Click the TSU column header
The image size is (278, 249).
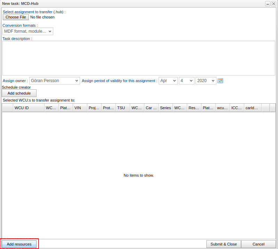click(122, 108)
